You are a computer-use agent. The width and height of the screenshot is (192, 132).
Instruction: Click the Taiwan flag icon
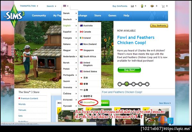point(81,90)
